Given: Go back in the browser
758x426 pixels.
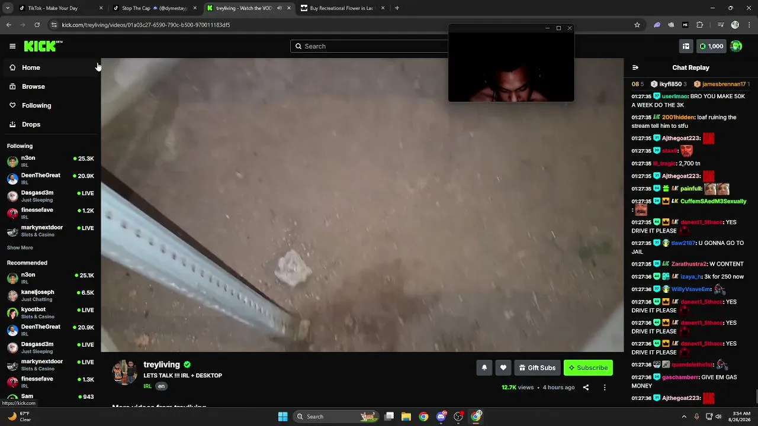Looking at the screenshot, I should pyautogui.click(x=9, y=25).
